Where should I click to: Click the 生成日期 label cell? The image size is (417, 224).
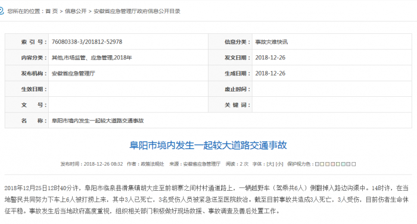231,73
